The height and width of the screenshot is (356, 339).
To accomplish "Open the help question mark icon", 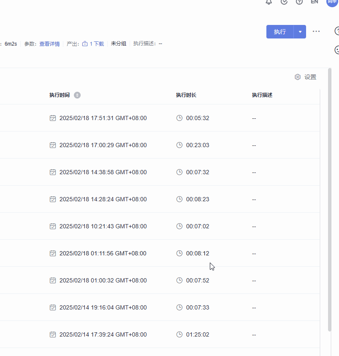I will (x=299, y=2).
